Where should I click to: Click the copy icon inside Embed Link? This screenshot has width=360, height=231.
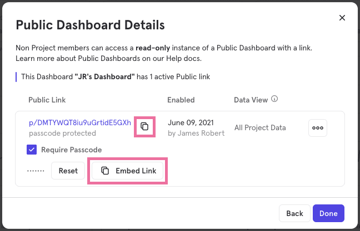(x=105, y=171)
